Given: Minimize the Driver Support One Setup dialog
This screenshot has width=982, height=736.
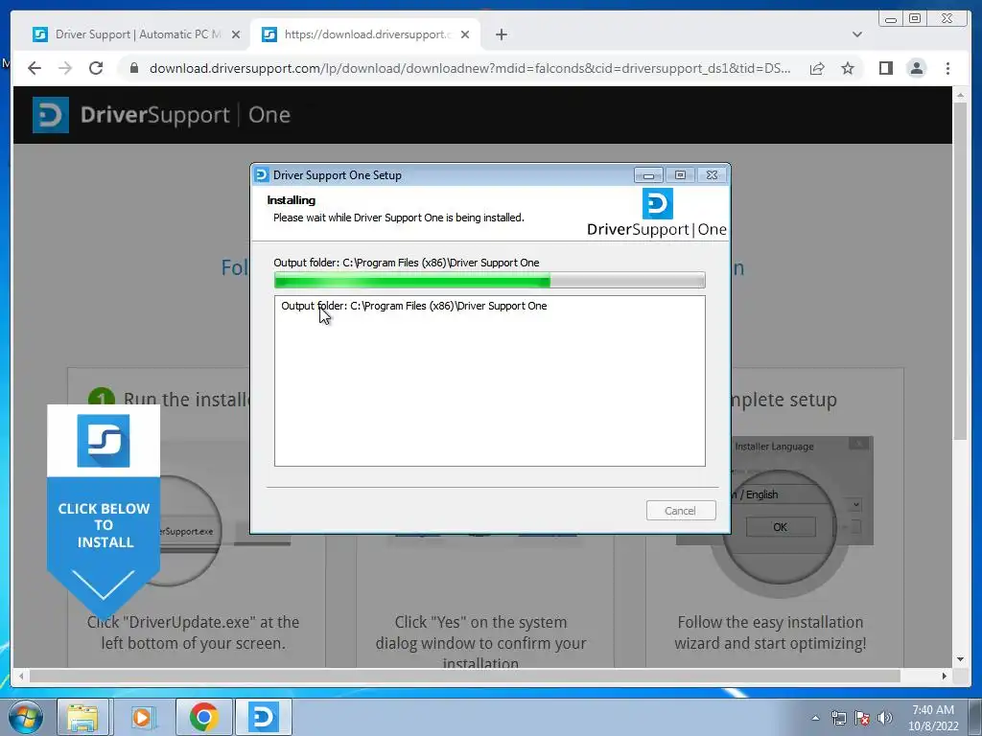Looking at the screenshot, I should [x=648, y=175].
